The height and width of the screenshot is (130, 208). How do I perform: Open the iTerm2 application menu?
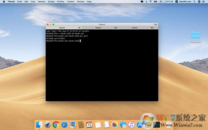(x=11, y=2)
